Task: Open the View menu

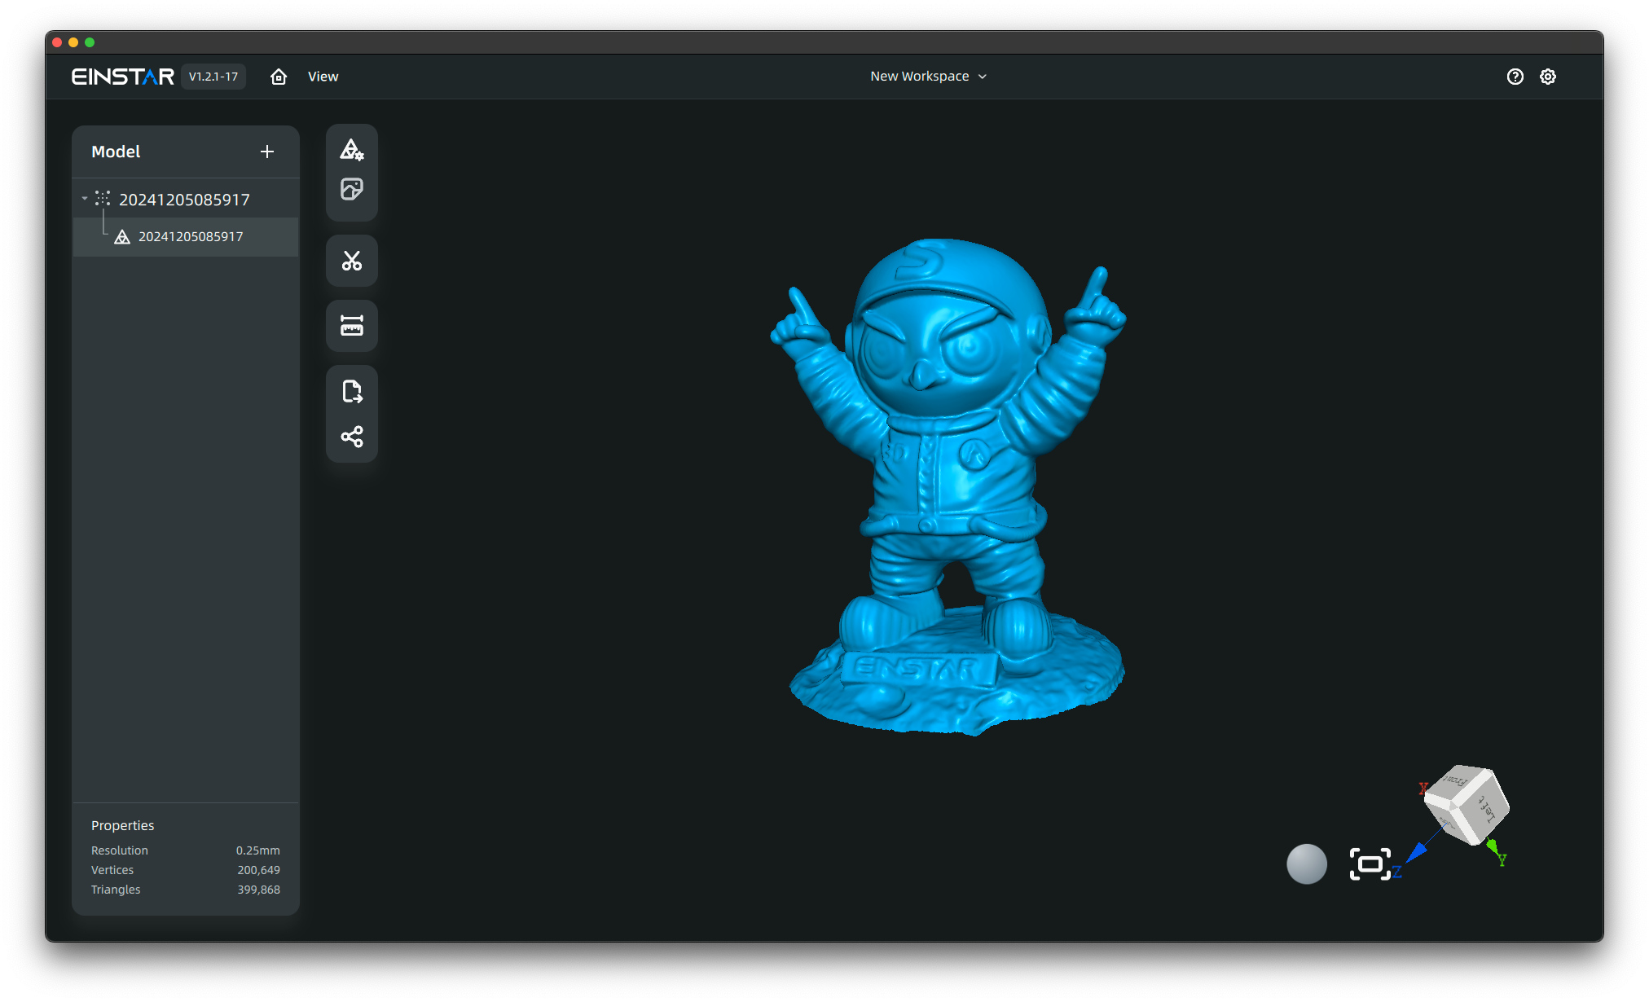Action: tap(323, 77)
